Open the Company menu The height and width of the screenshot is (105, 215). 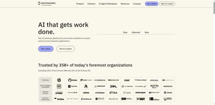pyautogui.click(x=137, y=4)
